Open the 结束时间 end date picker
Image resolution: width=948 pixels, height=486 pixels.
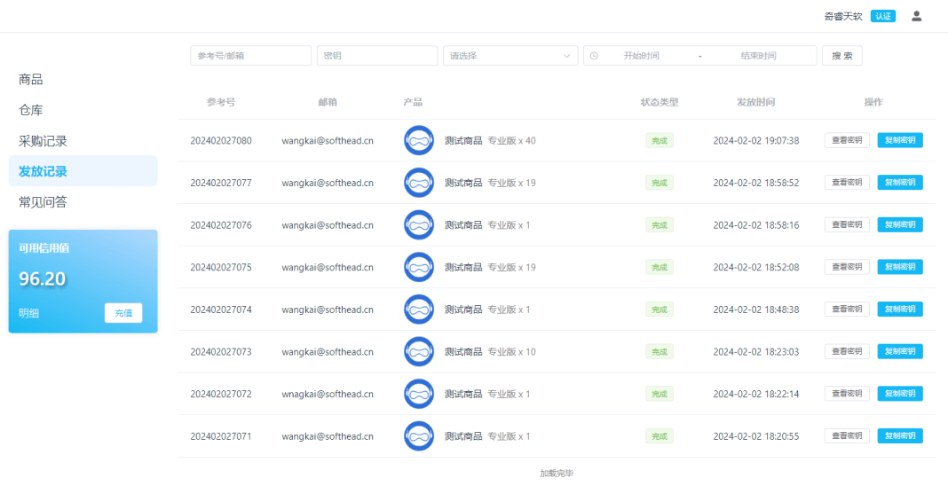coord(758,56)
